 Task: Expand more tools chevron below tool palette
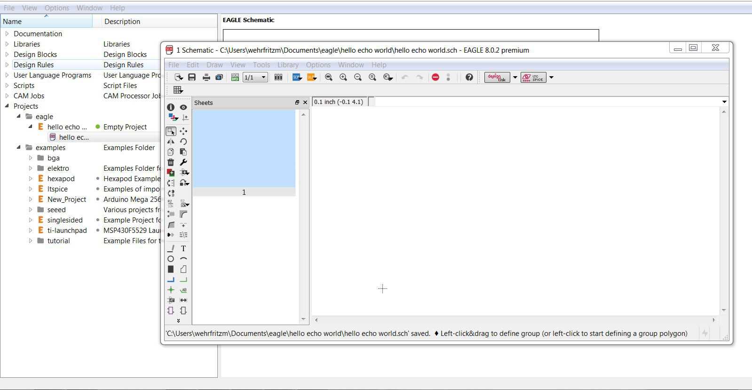[178, 320]
